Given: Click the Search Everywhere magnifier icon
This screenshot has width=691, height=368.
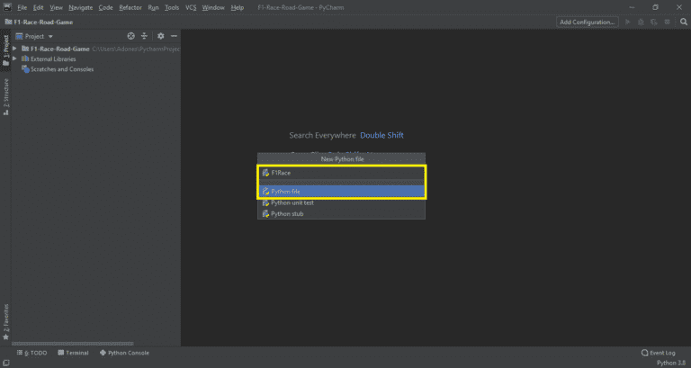Looking at the screenshot, I should click(682, 22).
